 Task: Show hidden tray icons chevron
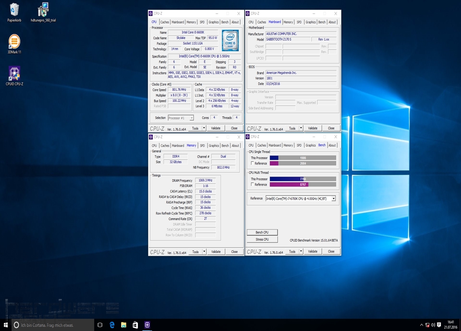point(421,325)
